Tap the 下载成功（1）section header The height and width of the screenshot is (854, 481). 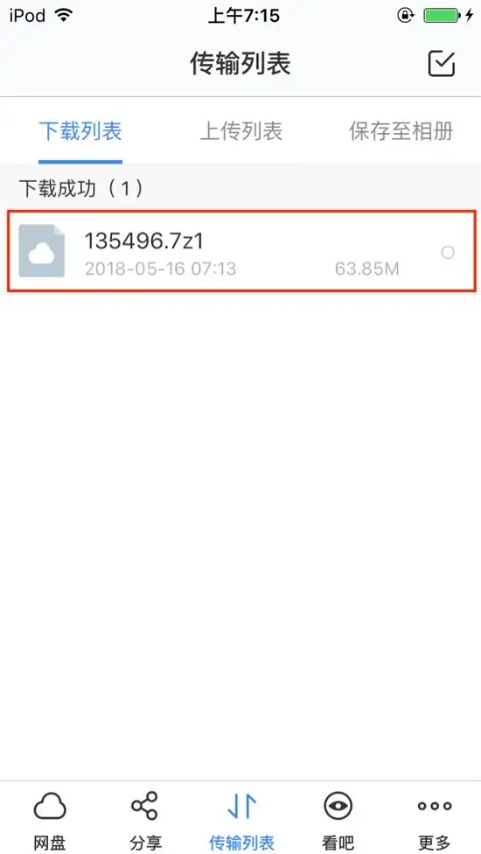81,188
